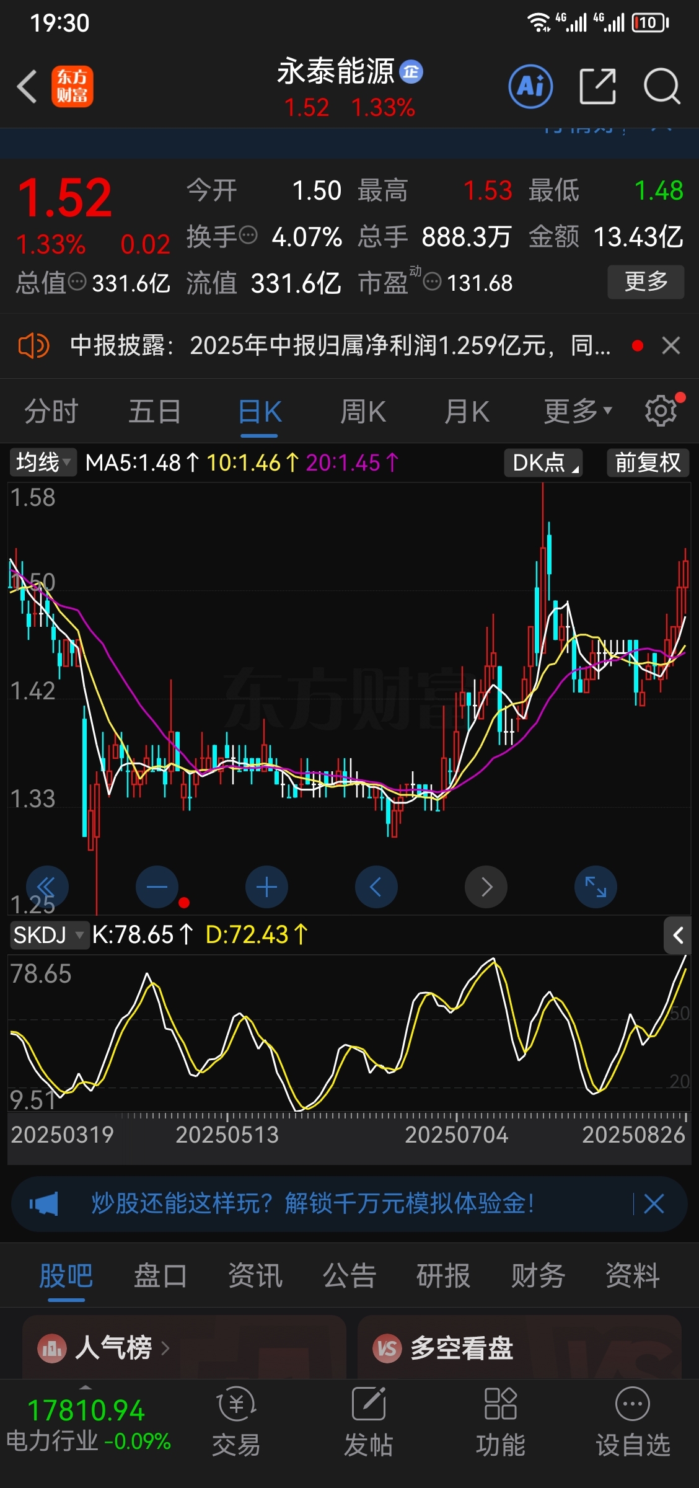Tap the 更多 quote details button
This screenshot has width=699, height=1488.
[646, 282]
